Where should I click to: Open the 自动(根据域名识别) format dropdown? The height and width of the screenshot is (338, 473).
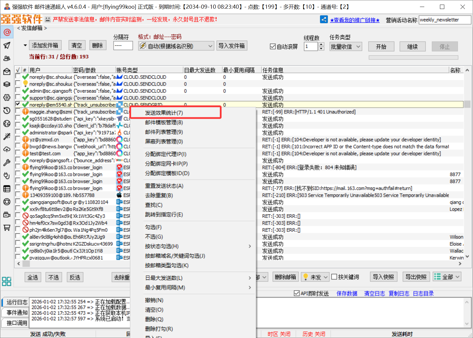point(176,46)
